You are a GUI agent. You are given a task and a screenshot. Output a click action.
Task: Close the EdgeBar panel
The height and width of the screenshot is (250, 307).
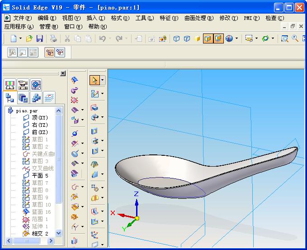pos(63,73)
